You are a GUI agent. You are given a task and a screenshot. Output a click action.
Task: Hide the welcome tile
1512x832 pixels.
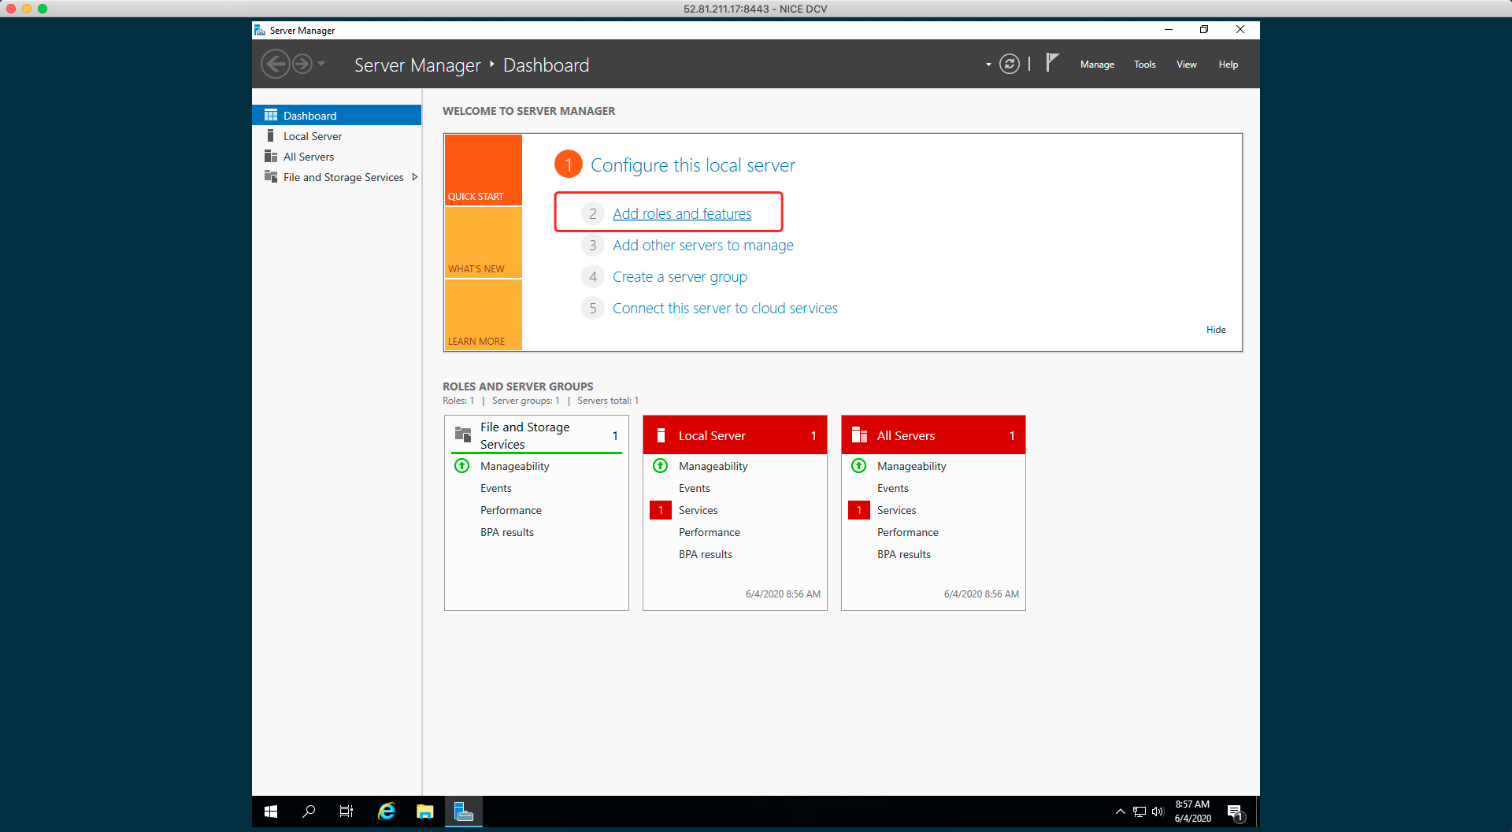point(1215,330)
